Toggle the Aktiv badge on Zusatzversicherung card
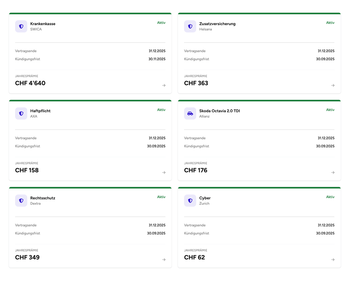This screenshot has width=352, height=282. coord(331,23)
